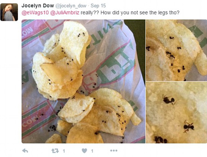Open the Sep 15 tweet timestamp

coord(98,6)
